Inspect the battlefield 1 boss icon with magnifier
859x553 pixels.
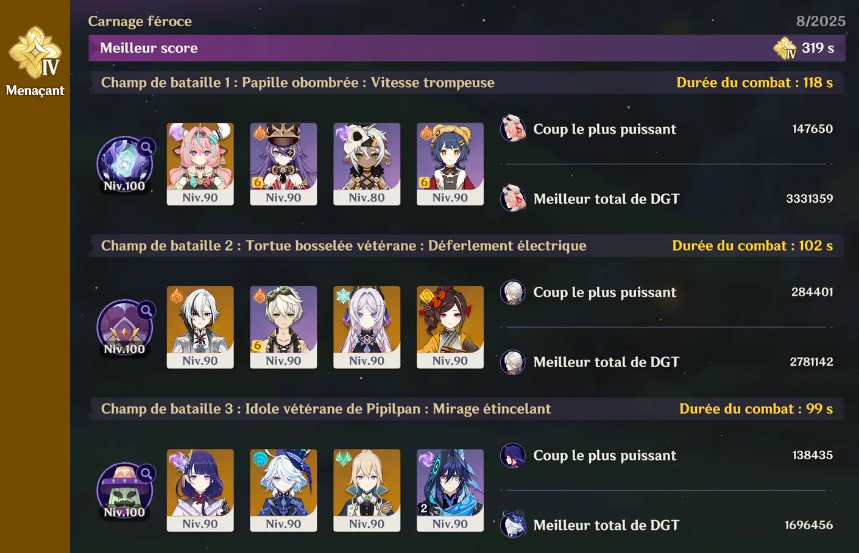pyautogui.click(x=125, y=164)
